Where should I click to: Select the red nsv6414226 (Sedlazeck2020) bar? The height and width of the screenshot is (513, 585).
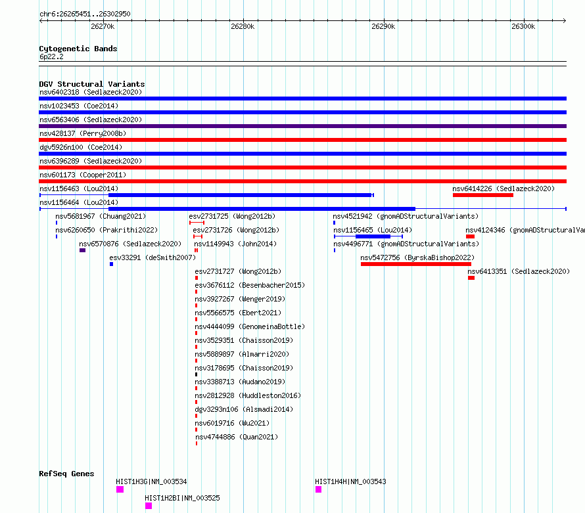coord(482,195)
